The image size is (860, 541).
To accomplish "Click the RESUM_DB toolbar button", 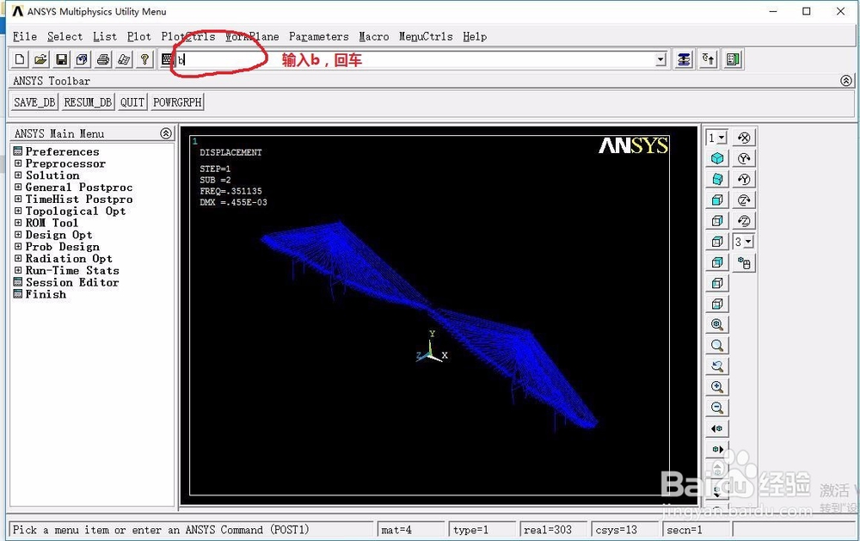I will (88, 102).
